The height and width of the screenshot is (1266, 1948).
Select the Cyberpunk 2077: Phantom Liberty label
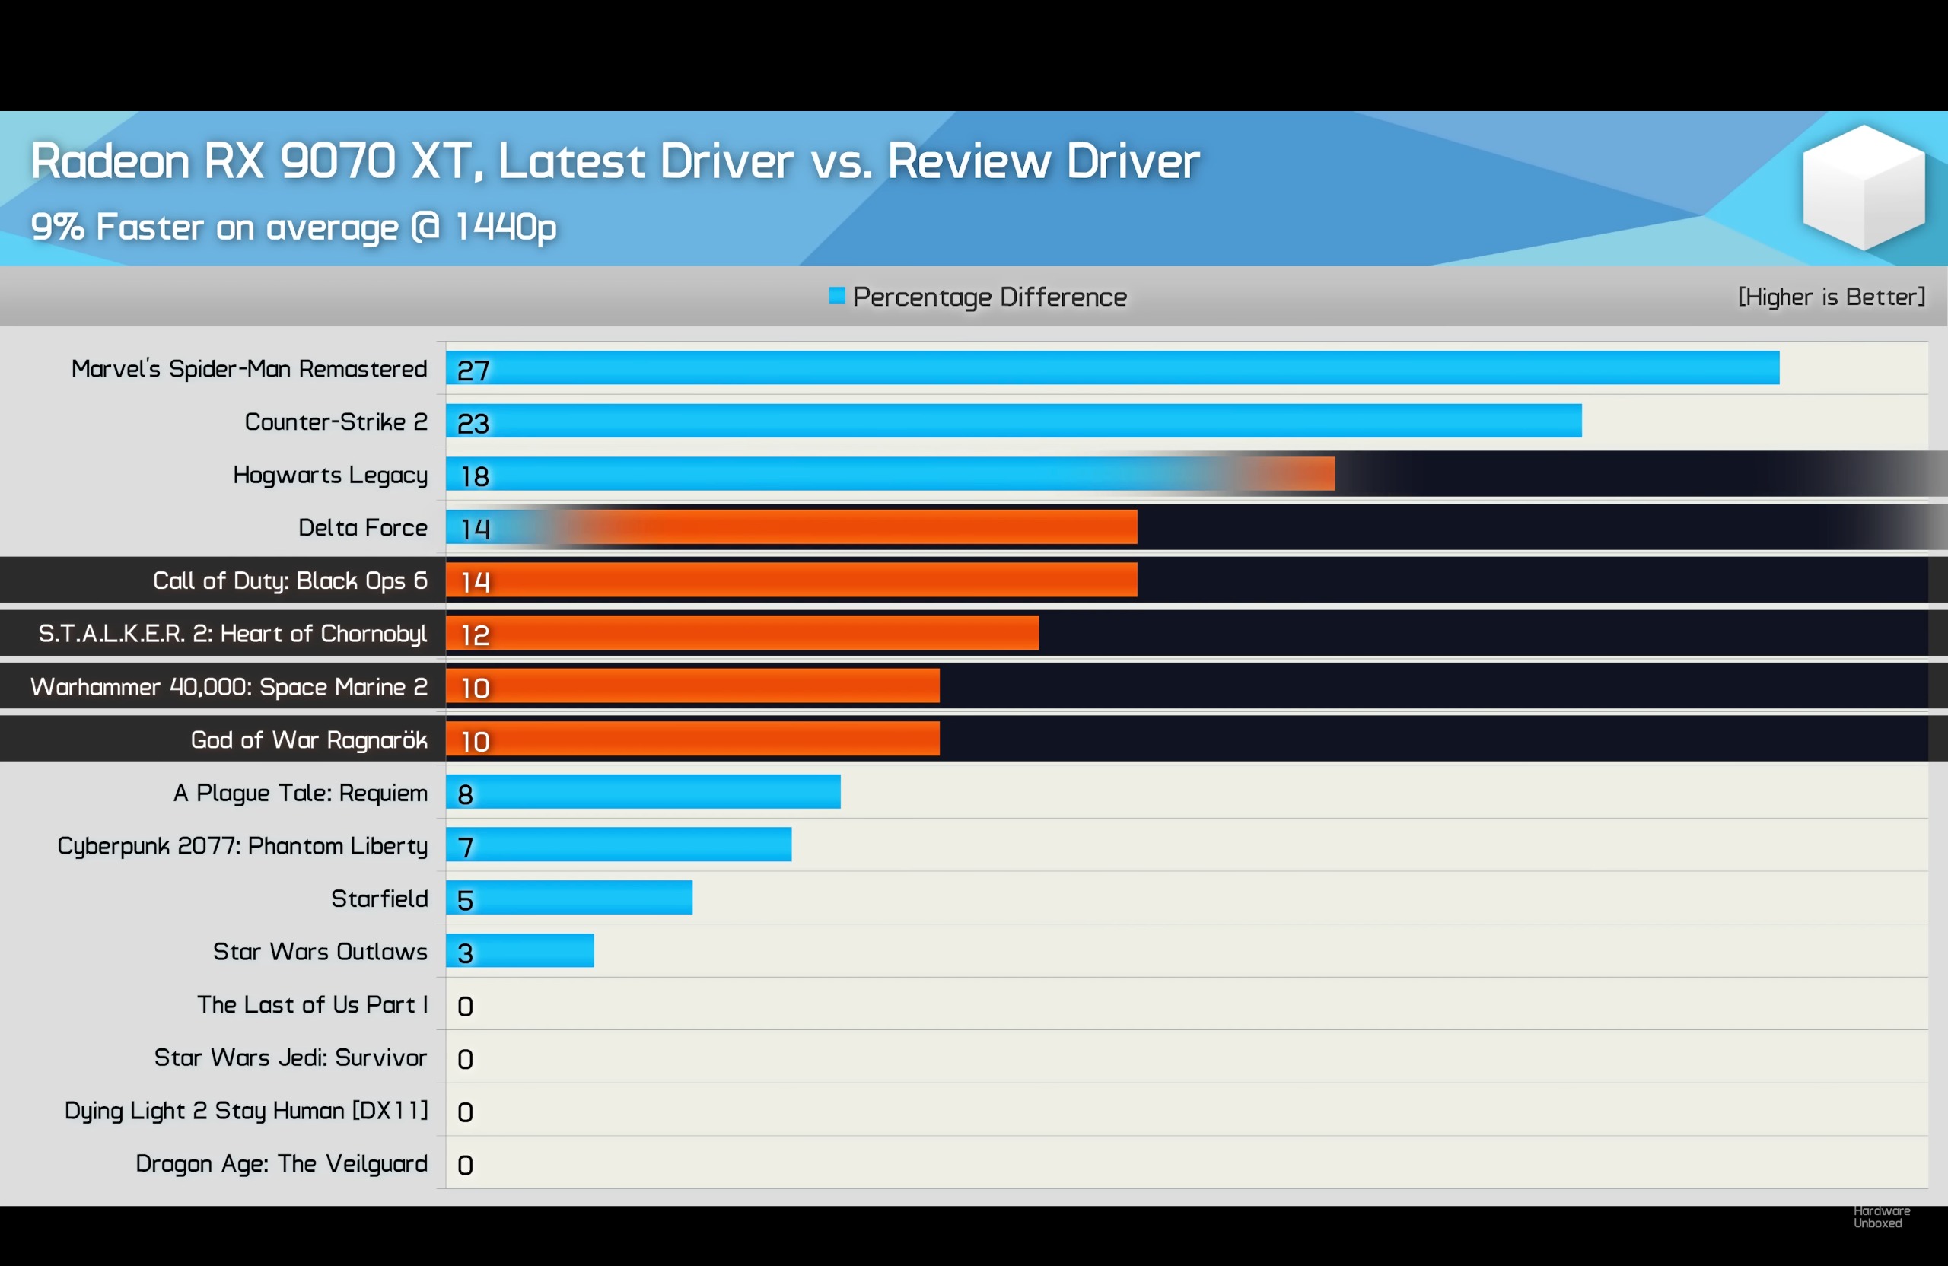click(242, 846)
